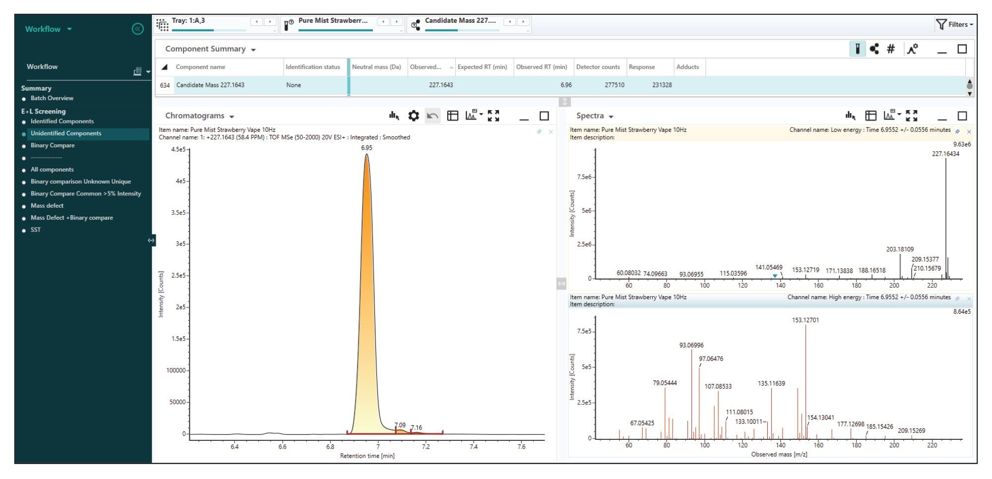
Task: Select Binary Compare Common >5% Intensity
Action: point(86,194)
